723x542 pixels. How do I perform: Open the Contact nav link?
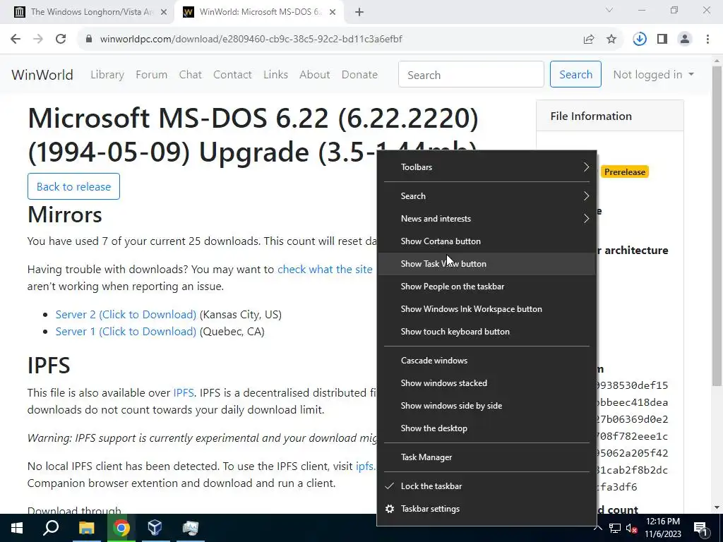click(x=232, y=75)
